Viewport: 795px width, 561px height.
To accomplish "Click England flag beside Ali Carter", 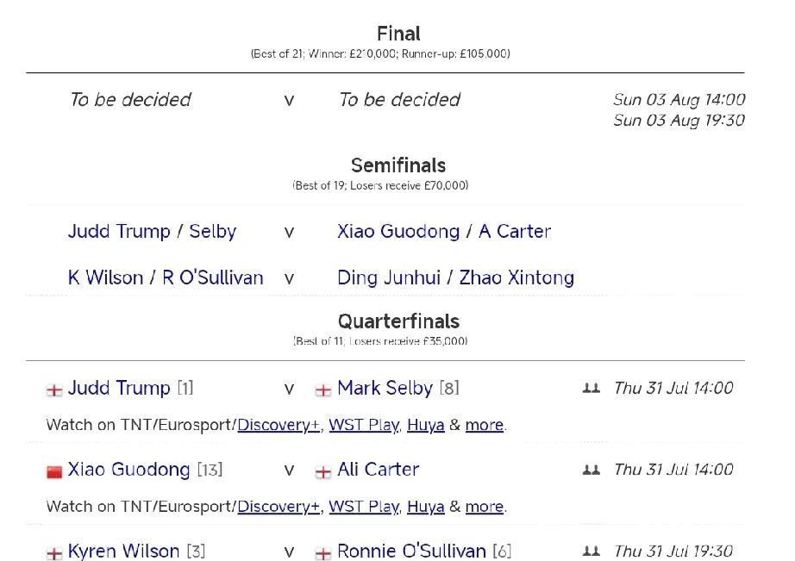I will click(x=323, y=471).
